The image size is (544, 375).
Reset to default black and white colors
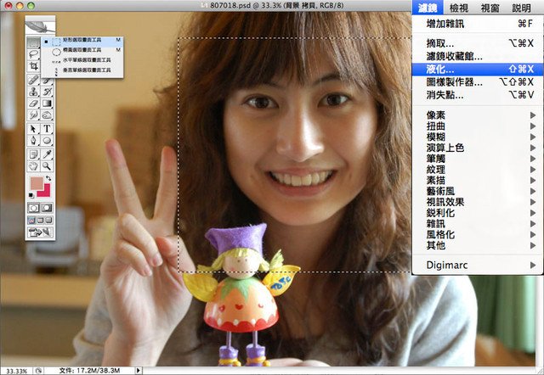(x=31, y=196)
